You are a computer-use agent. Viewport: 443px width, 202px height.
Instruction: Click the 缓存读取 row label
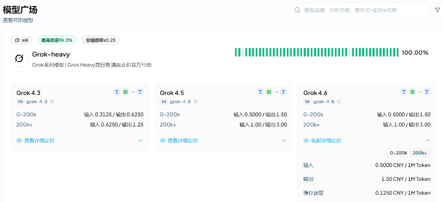[313, 193]
